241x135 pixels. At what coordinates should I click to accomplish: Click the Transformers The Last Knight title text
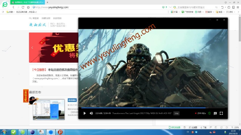[x=142, y=113]
